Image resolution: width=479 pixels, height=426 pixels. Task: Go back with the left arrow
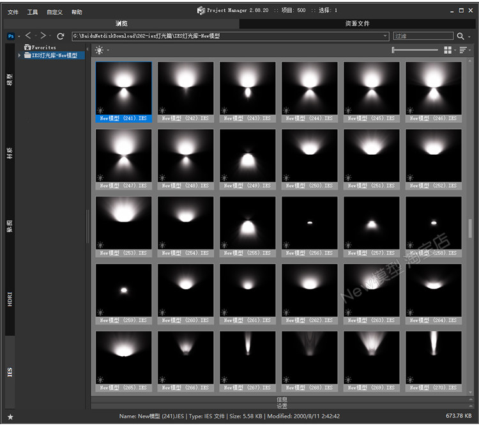click(x=28, y=36)
